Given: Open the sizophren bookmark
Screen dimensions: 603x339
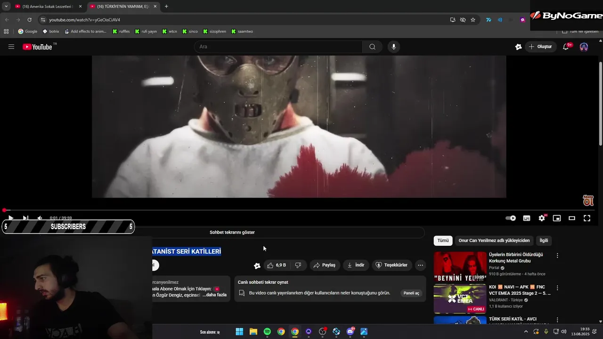Looking at the screenshot, I should (x=214, y=32).
